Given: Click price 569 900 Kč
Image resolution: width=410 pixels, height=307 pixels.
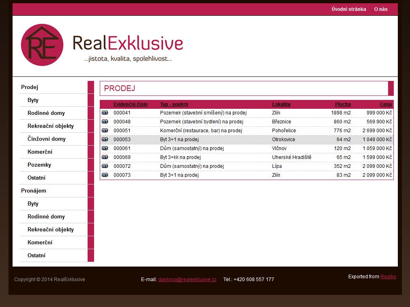Looking at the screenshot, I should (x=379, y=122).
